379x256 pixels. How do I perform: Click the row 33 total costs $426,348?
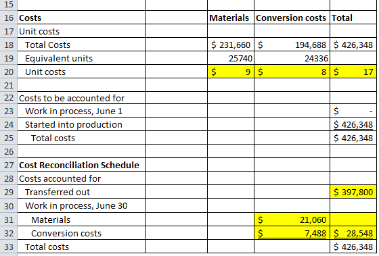[x=353, y=247]
